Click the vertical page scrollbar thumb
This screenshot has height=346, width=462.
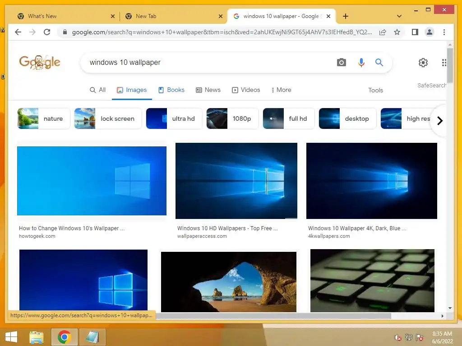[x=450, y=66]
